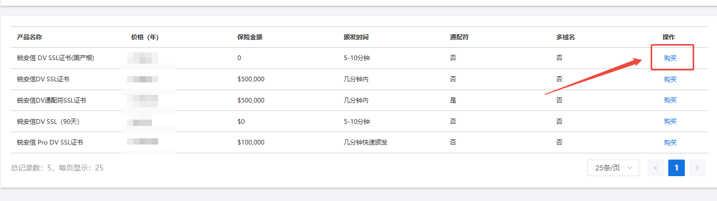Open the 25条/页 page size dropdown
Image resolution: width=717 pixels, height=201 pixels.
click(613, 168)
